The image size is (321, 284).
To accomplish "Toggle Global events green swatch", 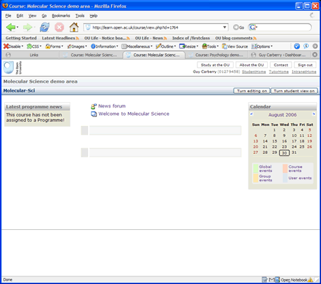I will [x=255, y=168].
